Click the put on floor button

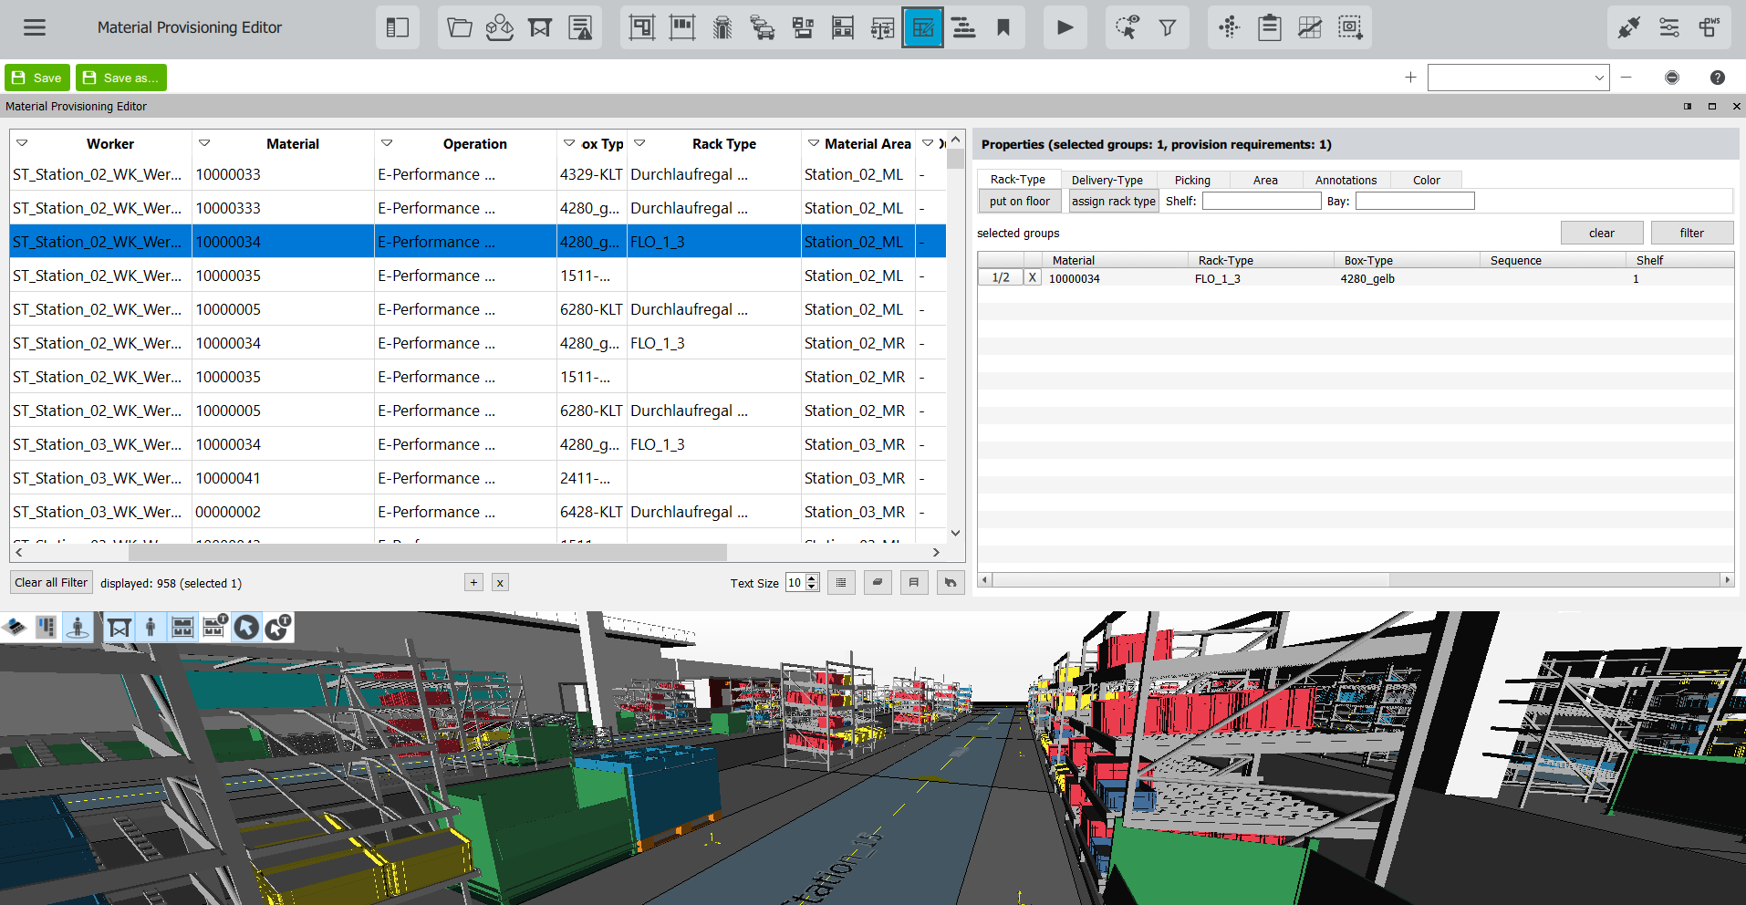[1020, 202]
